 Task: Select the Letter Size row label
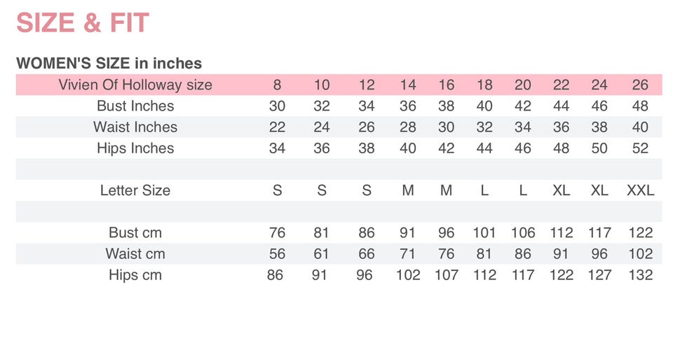click(135, 190)
